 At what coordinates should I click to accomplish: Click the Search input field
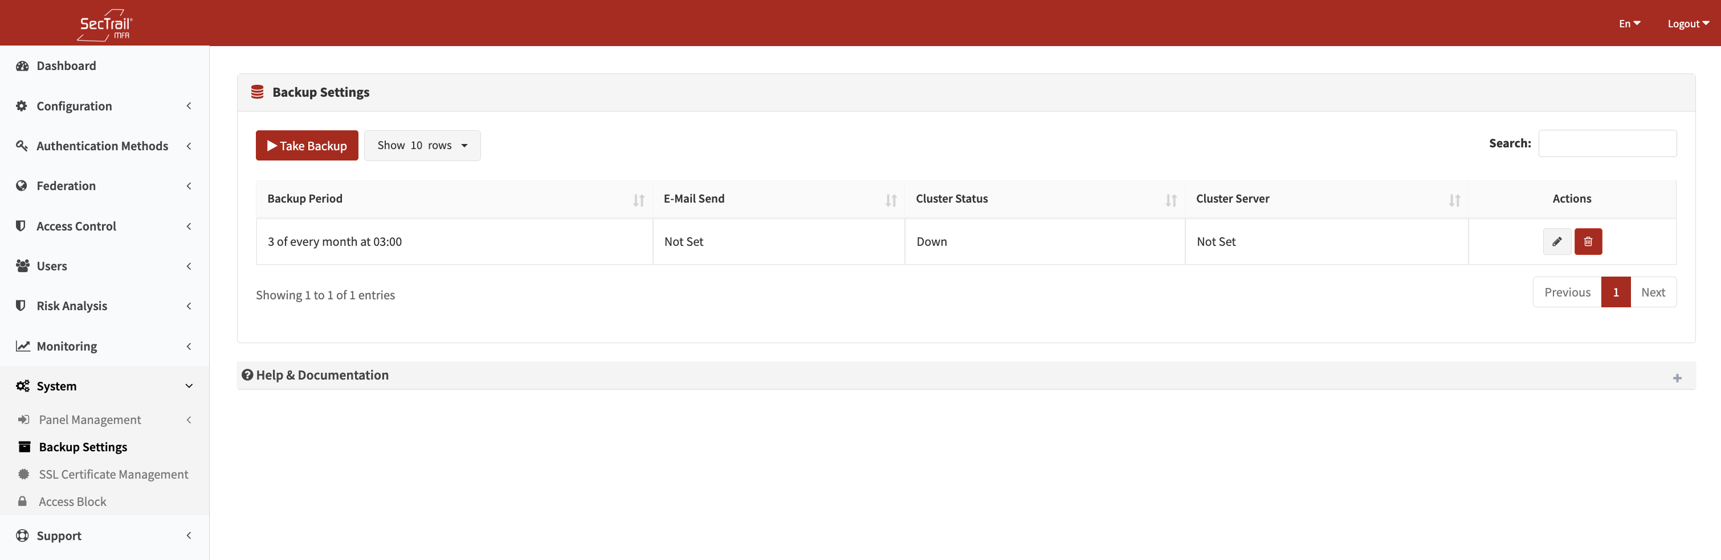click(x=1607, y=143)
